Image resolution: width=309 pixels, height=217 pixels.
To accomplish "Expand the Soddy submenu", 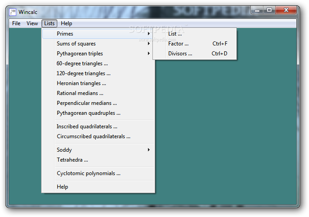I will coord(98,150).
